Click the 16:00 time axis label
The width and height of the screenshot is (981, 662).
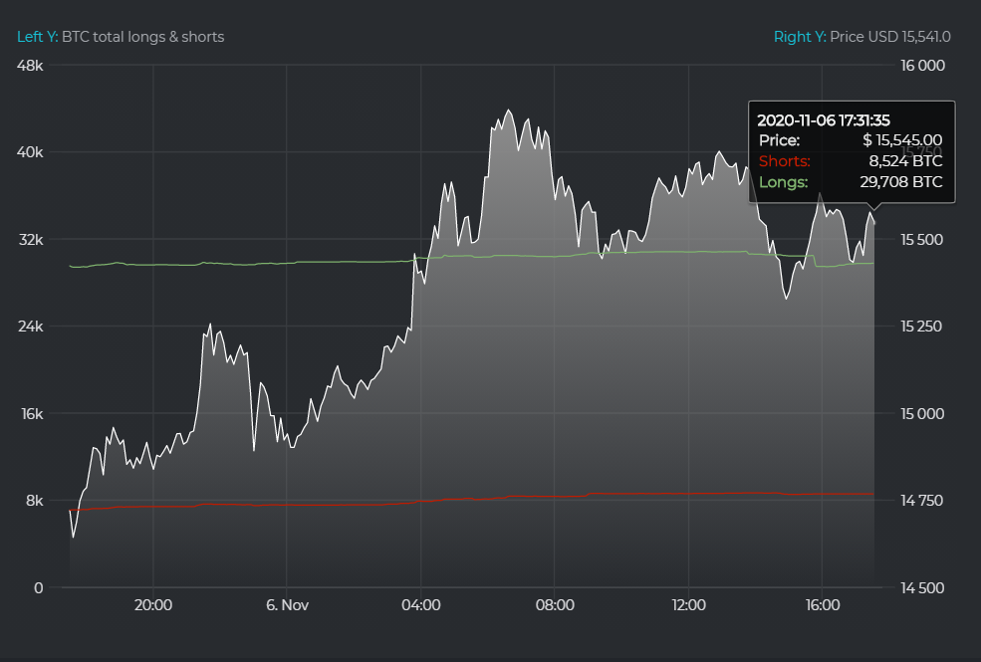[823, 605]
